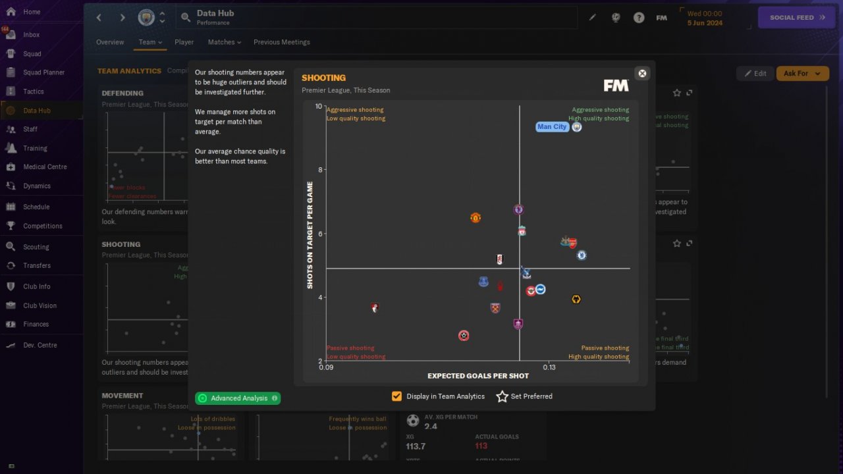
Task: Set this Shooting chart as Preferred
Action: coord(524,396)
